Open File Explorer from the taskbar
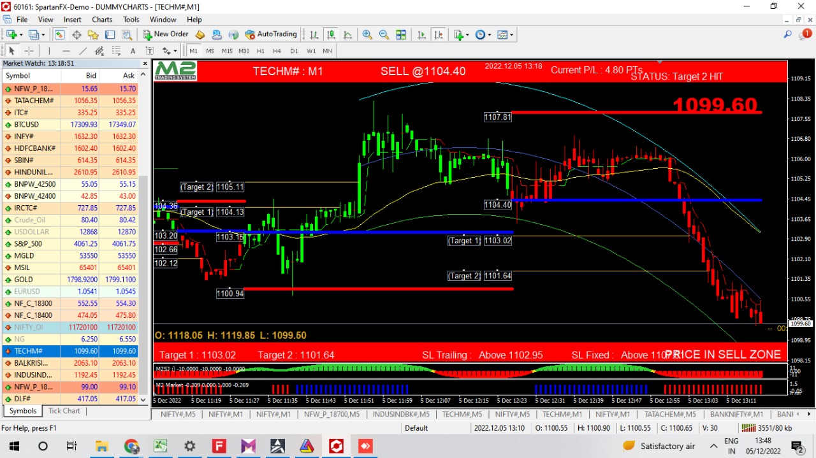The image size is (816, 458). click(102, 446)
